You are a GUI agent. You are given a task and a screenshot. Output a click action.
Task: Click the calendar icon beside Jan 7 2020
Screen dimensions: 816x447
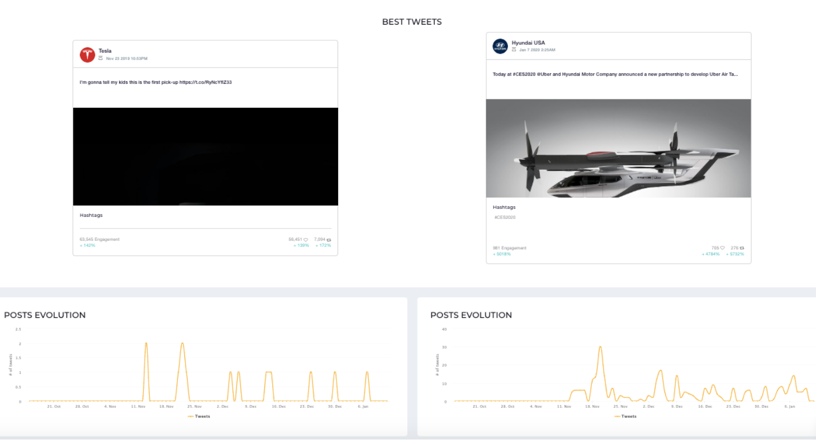(514, 50)
